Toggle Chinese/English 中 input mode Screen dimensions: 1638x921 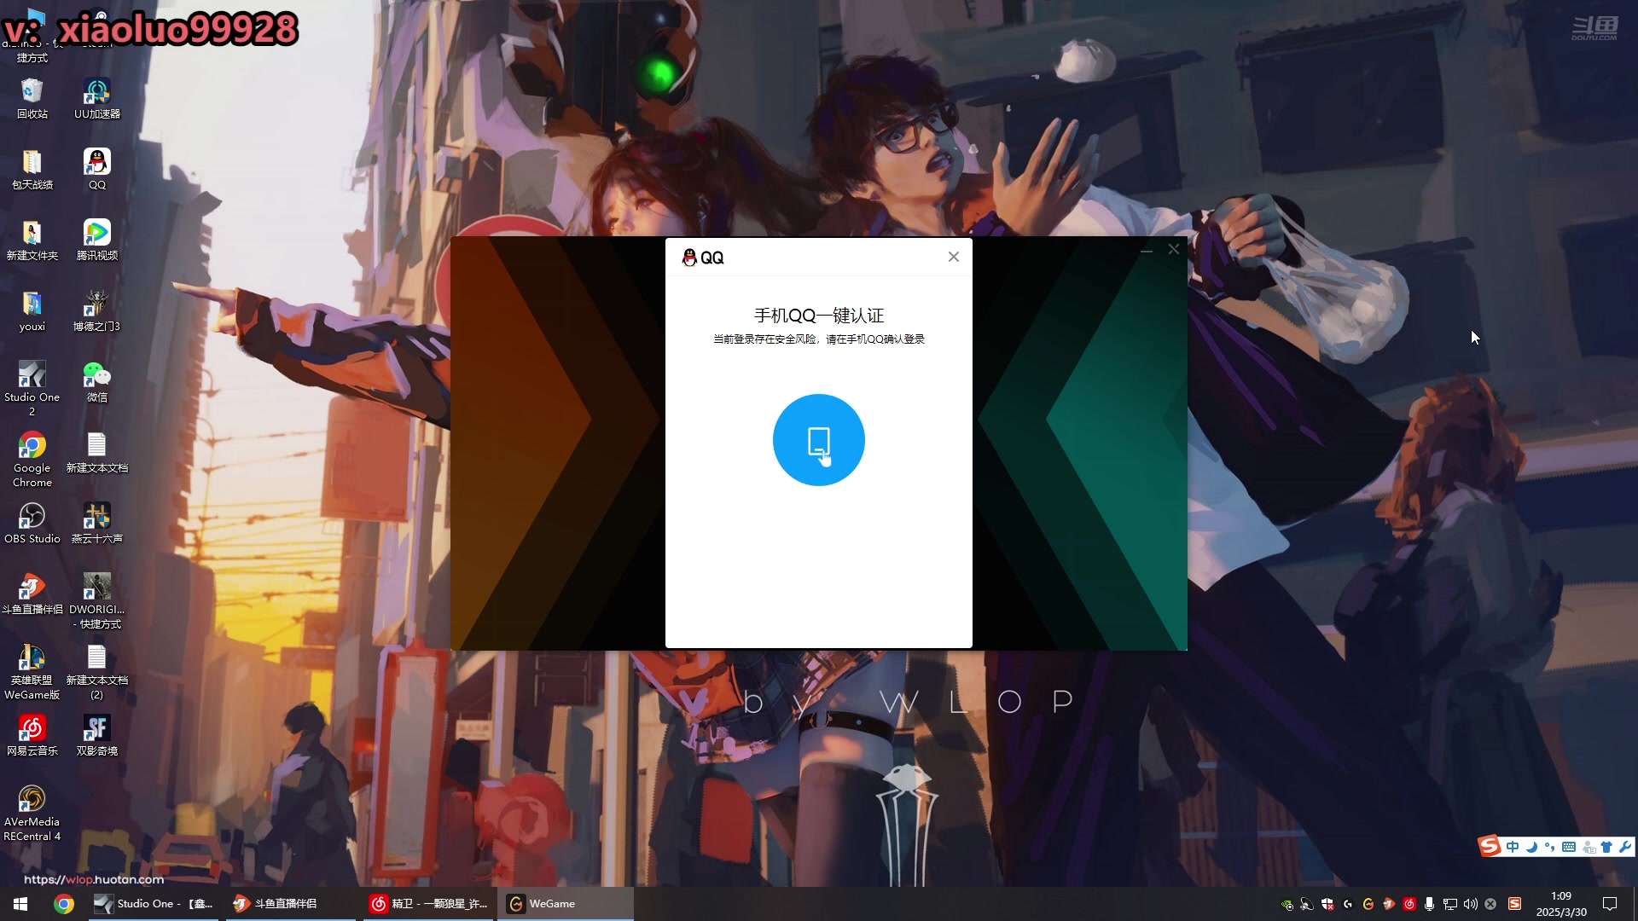1513,847
